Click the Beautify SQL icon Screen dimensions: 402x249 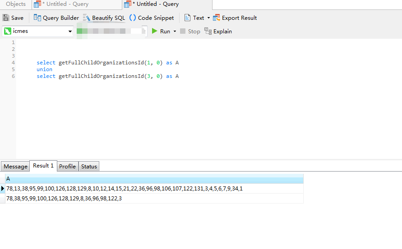[x=86, y=18]
